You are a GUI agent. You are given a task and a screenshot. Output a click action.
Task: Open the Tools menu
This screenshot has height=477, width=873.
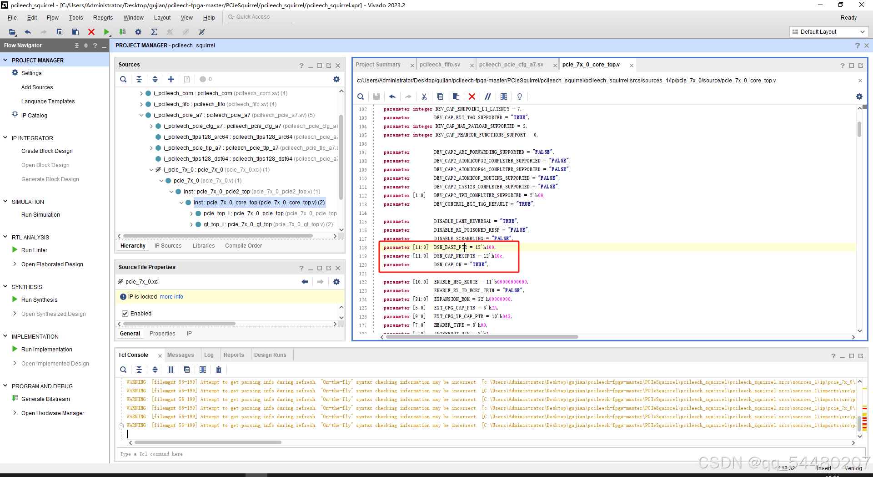click(76, 18)
